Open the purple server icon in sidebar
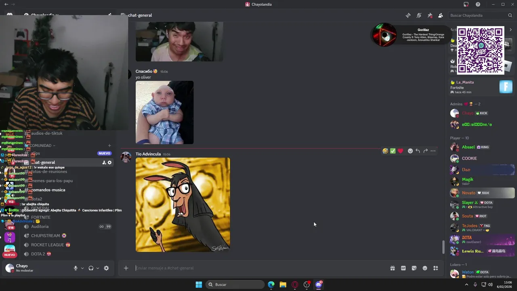 10,237
